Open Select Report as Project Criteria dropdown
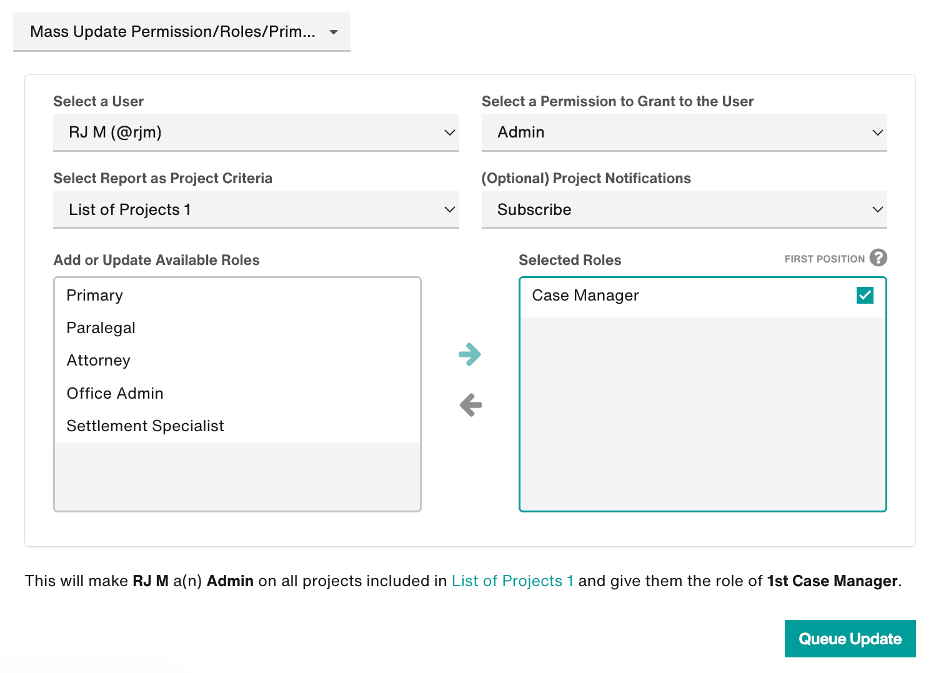This screenshot has width=931, height=673. [256, 209]
